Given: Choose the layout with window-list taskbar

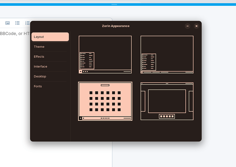Looking at the screenshot, I should [x=167, y=55].
